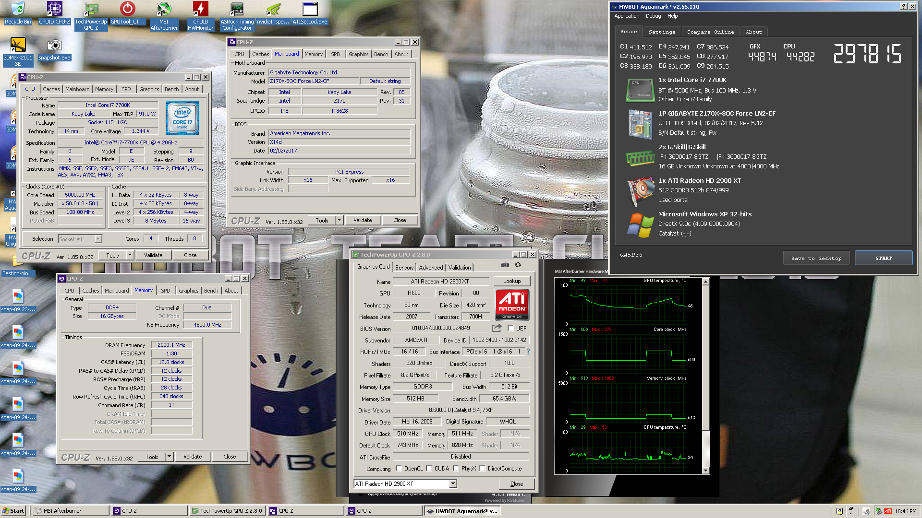Open snap-09.23 file on desktop
Viewport: 922px width, 518px height.
18,301
